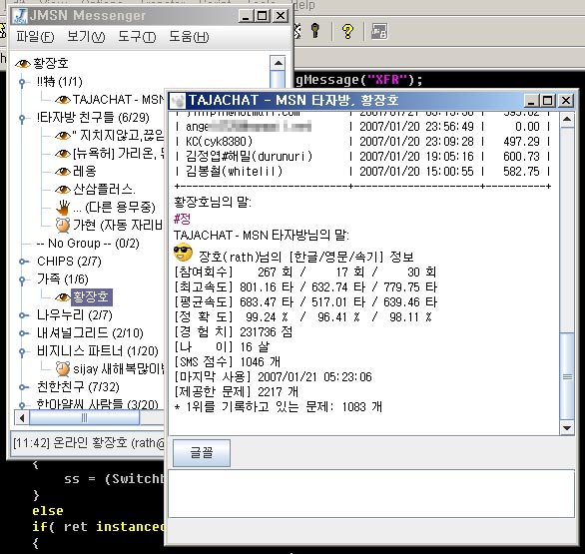Minimize the JMSN Messenger window
This screenshot has width=585, height=554.
pos(246,16)
